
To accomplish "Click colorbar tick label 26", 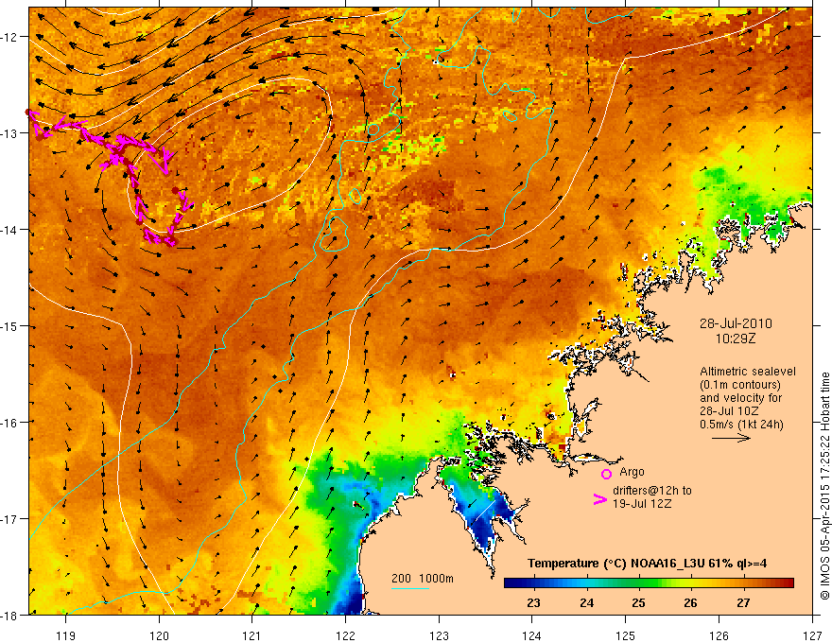I will 690,602.
